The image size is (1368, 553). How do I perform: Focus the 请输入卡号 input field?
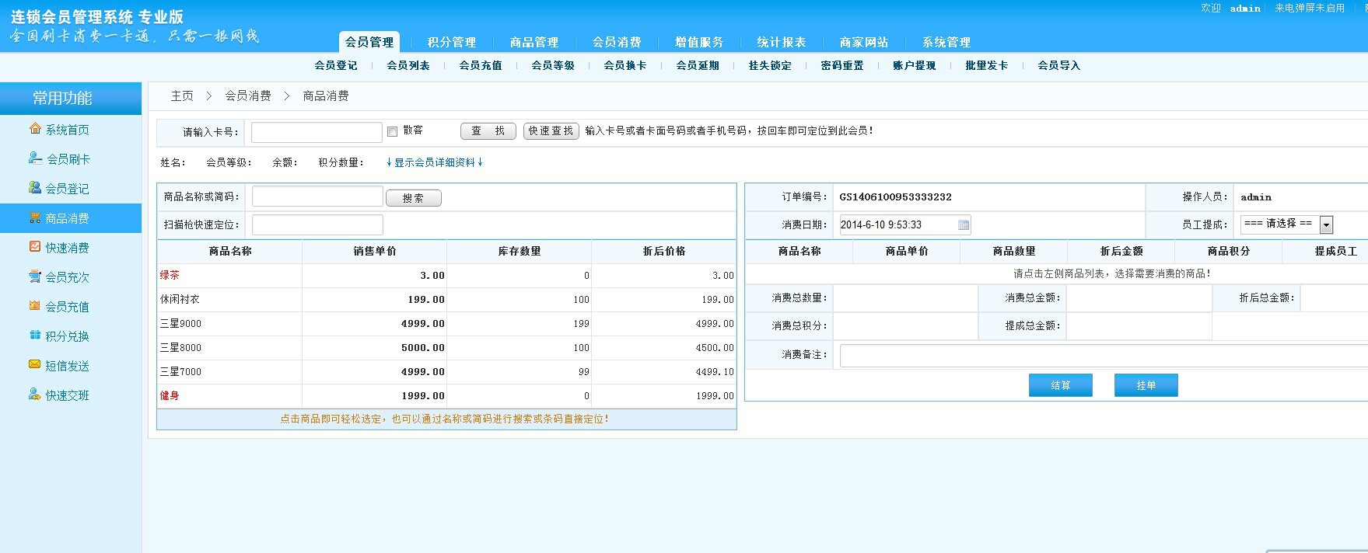(317, 132)
